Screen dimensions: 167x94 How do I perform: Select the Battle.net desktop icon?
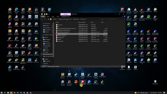coord(89,82)
